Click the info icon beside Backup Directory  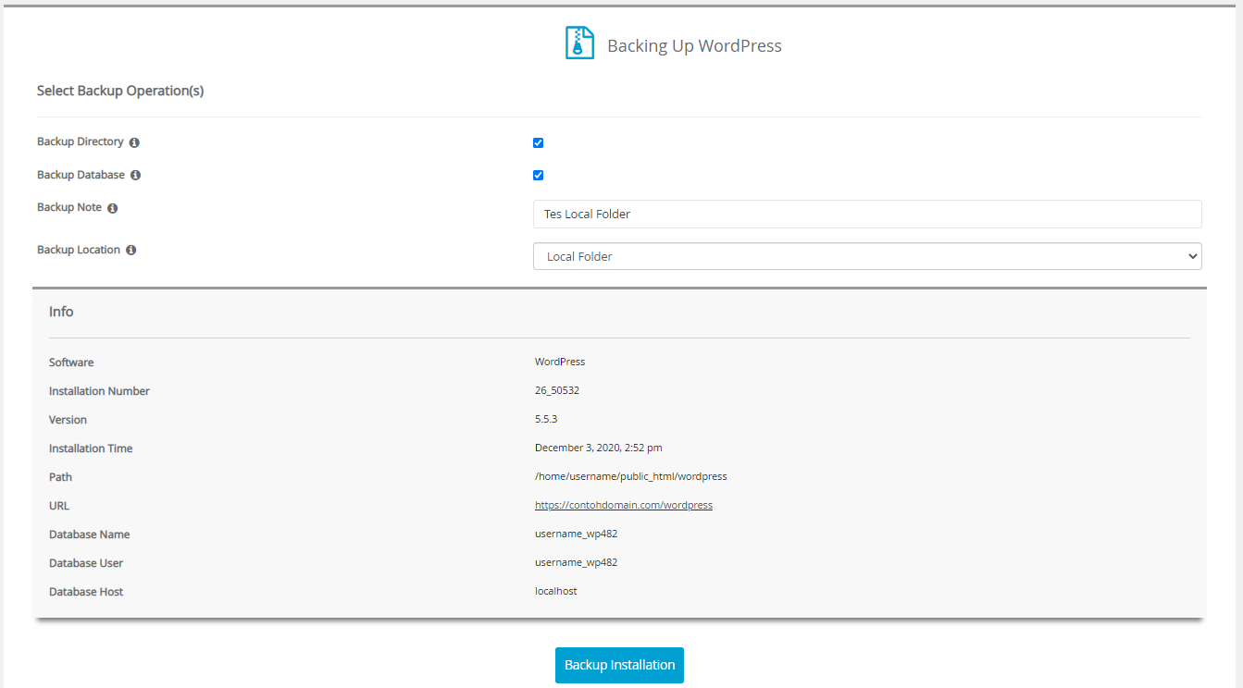point(134,141)
